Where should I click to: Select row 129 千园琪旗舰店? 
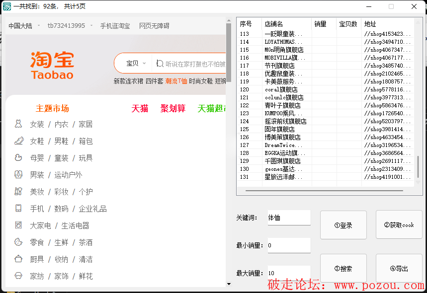(326, 161)
